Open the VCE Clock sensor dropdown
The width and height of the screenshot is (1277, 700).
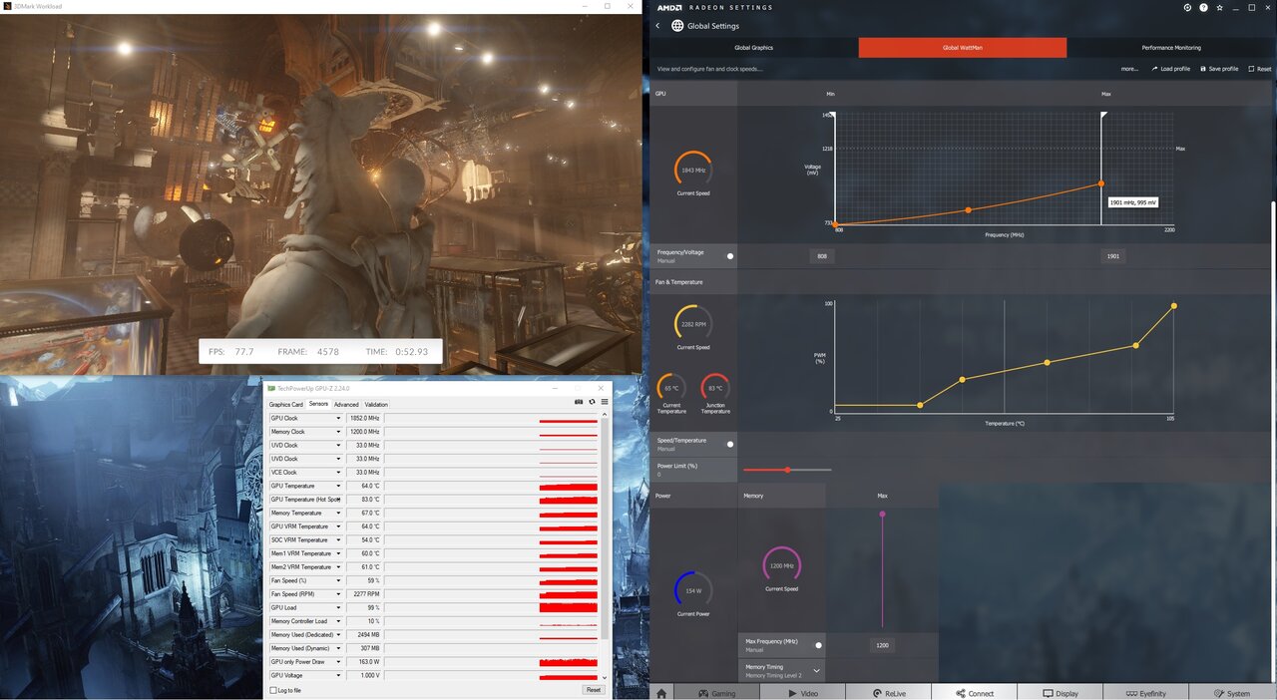point(338,473)
